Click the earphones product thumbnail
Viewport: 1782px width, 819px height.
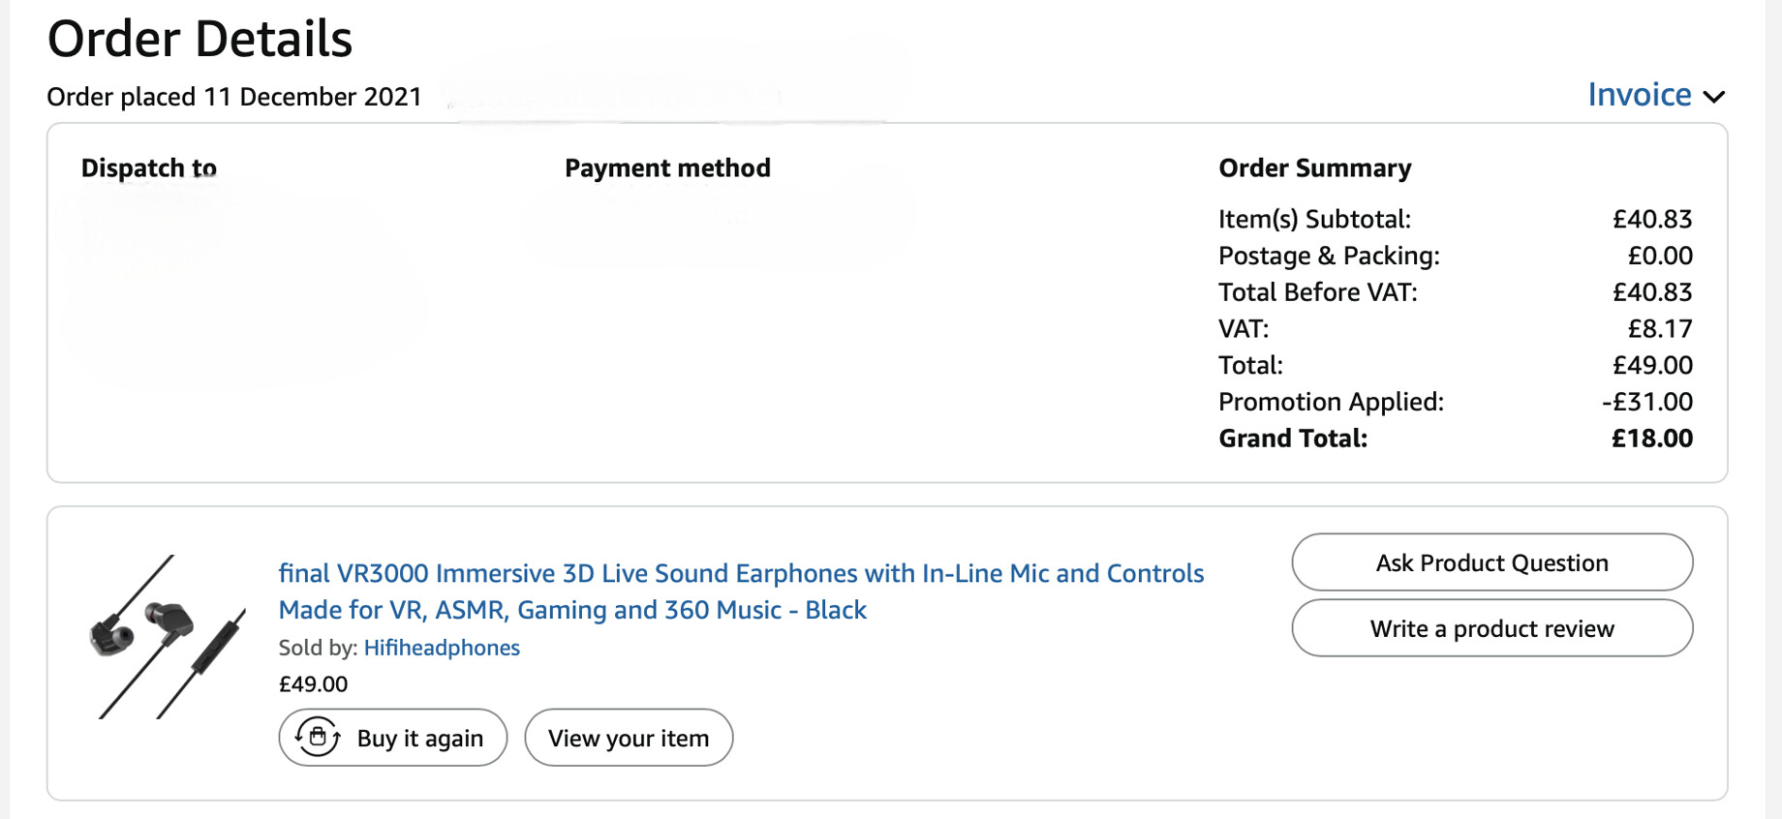167,636
